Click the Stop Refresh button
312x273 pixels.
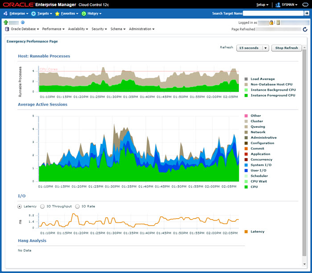click(x=287, y=48)
